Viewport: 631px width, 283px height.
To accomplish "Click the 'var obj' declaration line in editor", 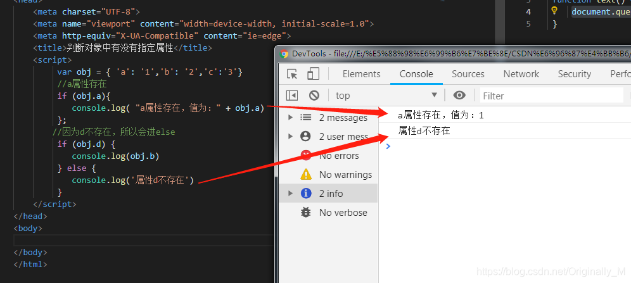I will point(150,72).
